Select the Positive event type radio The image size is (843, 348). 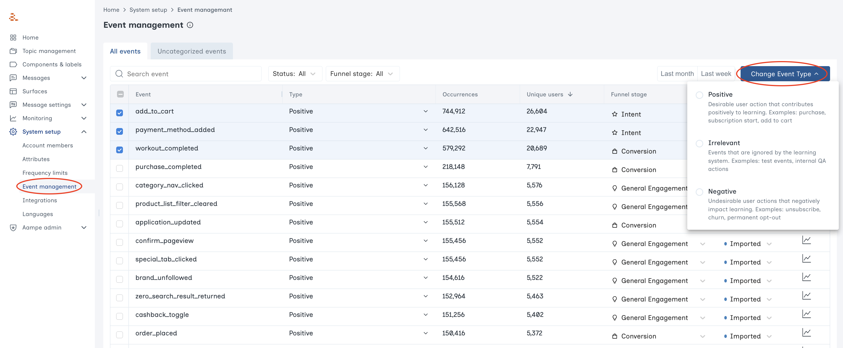tap(699, 95)
